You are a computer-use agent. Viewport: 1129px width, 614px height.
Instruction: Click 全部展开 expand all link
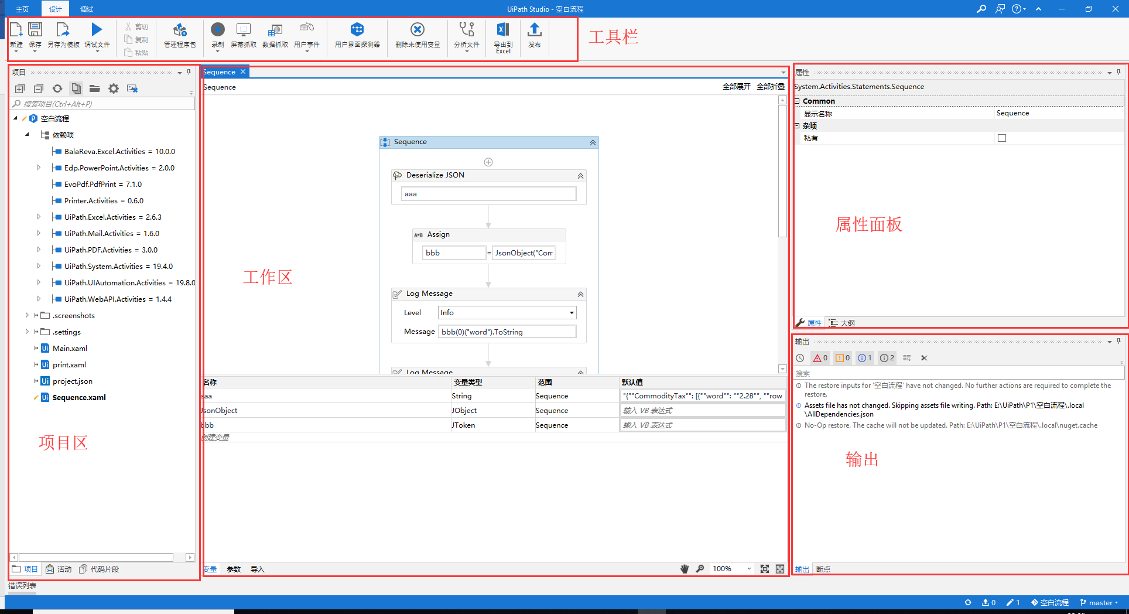tap(736, 87)
